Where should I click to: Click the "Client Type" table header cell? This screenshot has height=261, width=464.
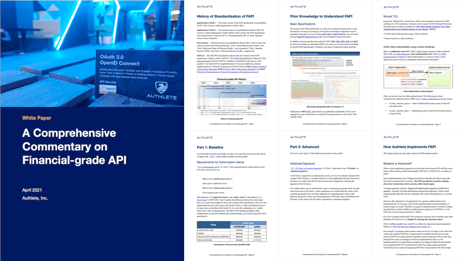pyautogui.click(x=248, y=223)
